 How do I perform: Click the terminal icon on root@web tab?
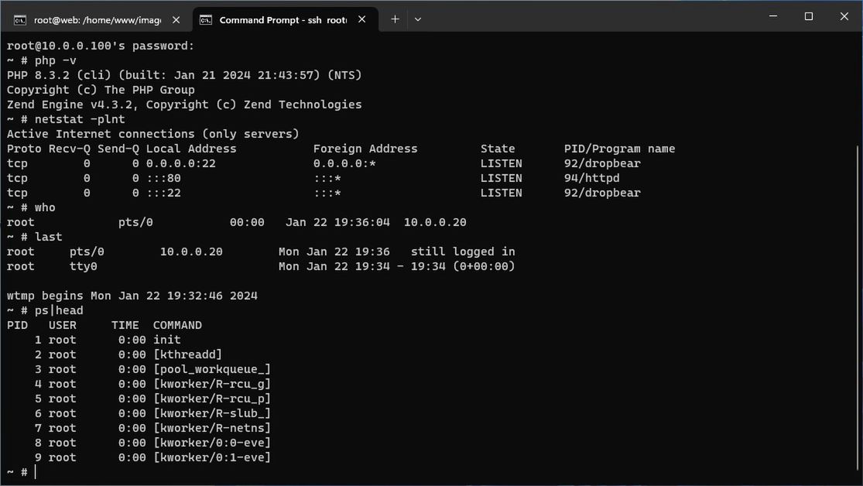[20, 20]
